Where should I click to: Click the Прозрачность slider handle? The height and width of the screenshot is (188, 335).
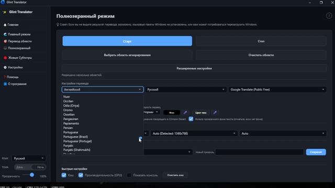(32, 175)
